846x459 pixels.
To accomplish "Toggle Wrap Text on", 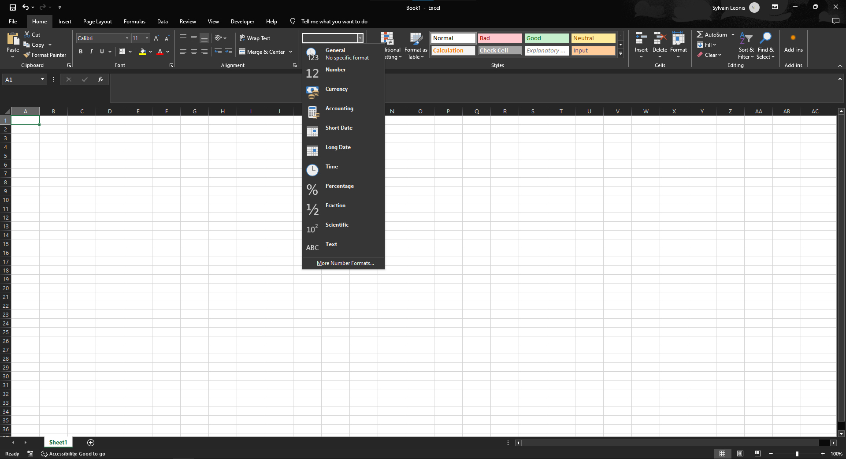I will tap(255, 38).
